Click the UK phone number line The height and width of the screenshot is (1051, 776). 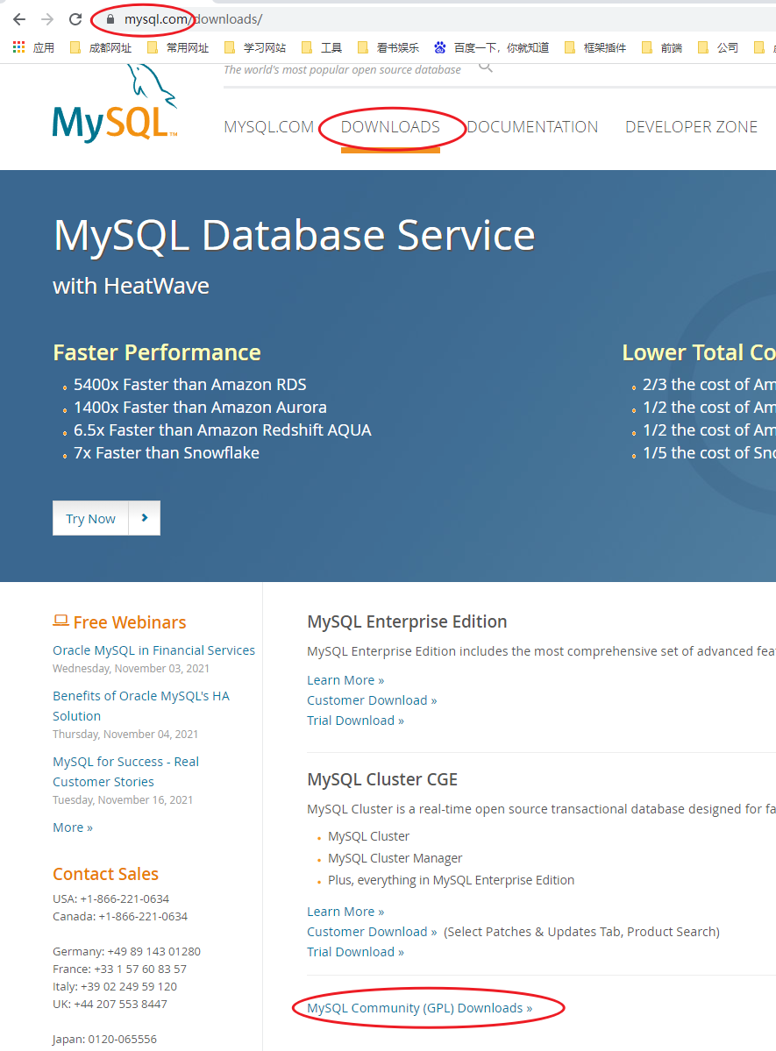click(x=110, y=1004)
